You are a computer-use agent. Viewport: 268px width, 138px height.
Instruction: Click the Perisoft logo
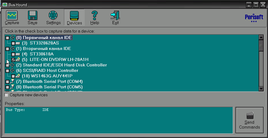[254, 18]
